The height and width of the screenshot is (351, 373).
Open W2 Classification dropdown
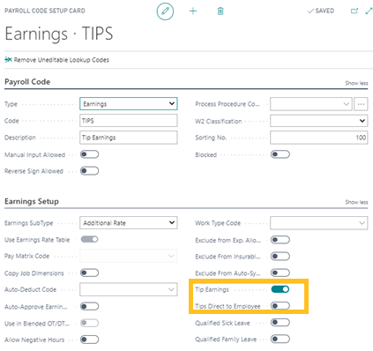point(319,121)
